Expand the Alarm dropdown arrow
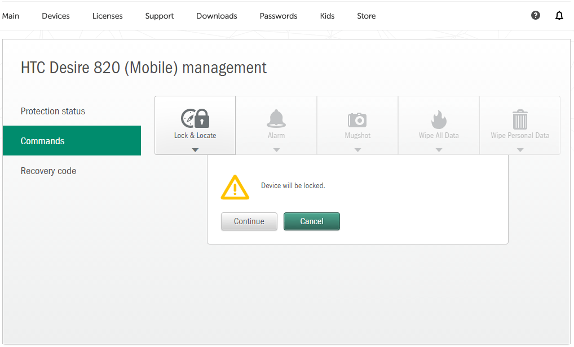The height and width of the screenshot is (347, 574). pyautogui.click(x=276, y=150)
